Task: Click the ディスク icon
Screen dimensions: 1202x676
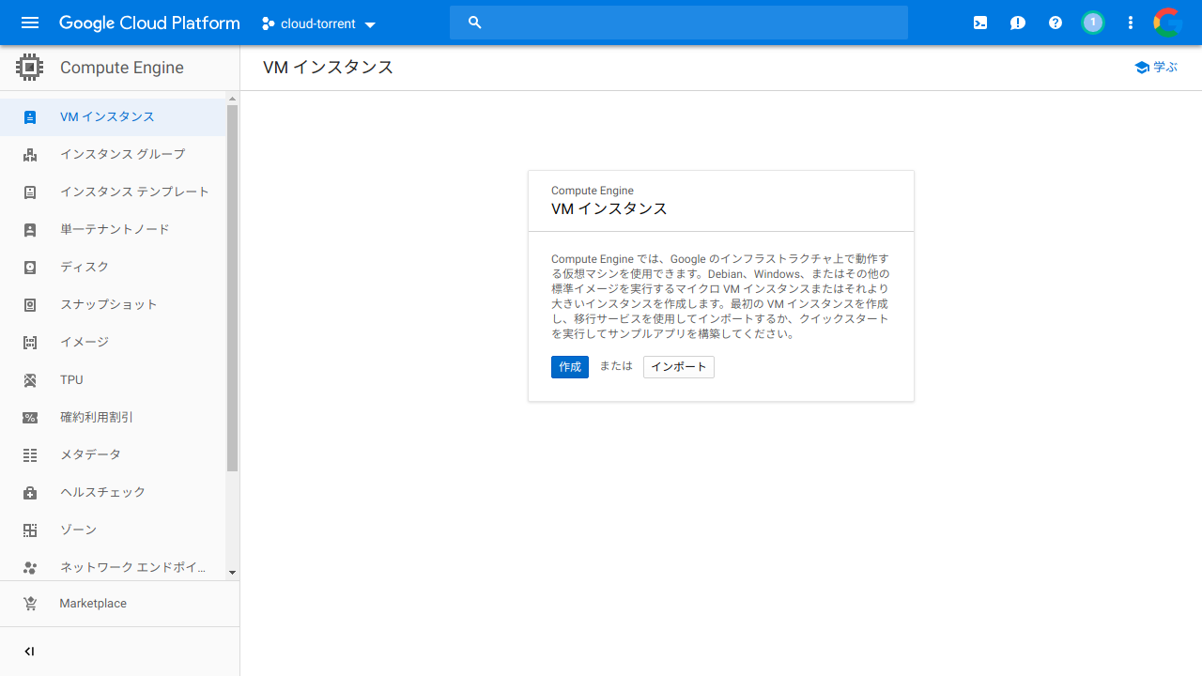Action: click(30, 268)
